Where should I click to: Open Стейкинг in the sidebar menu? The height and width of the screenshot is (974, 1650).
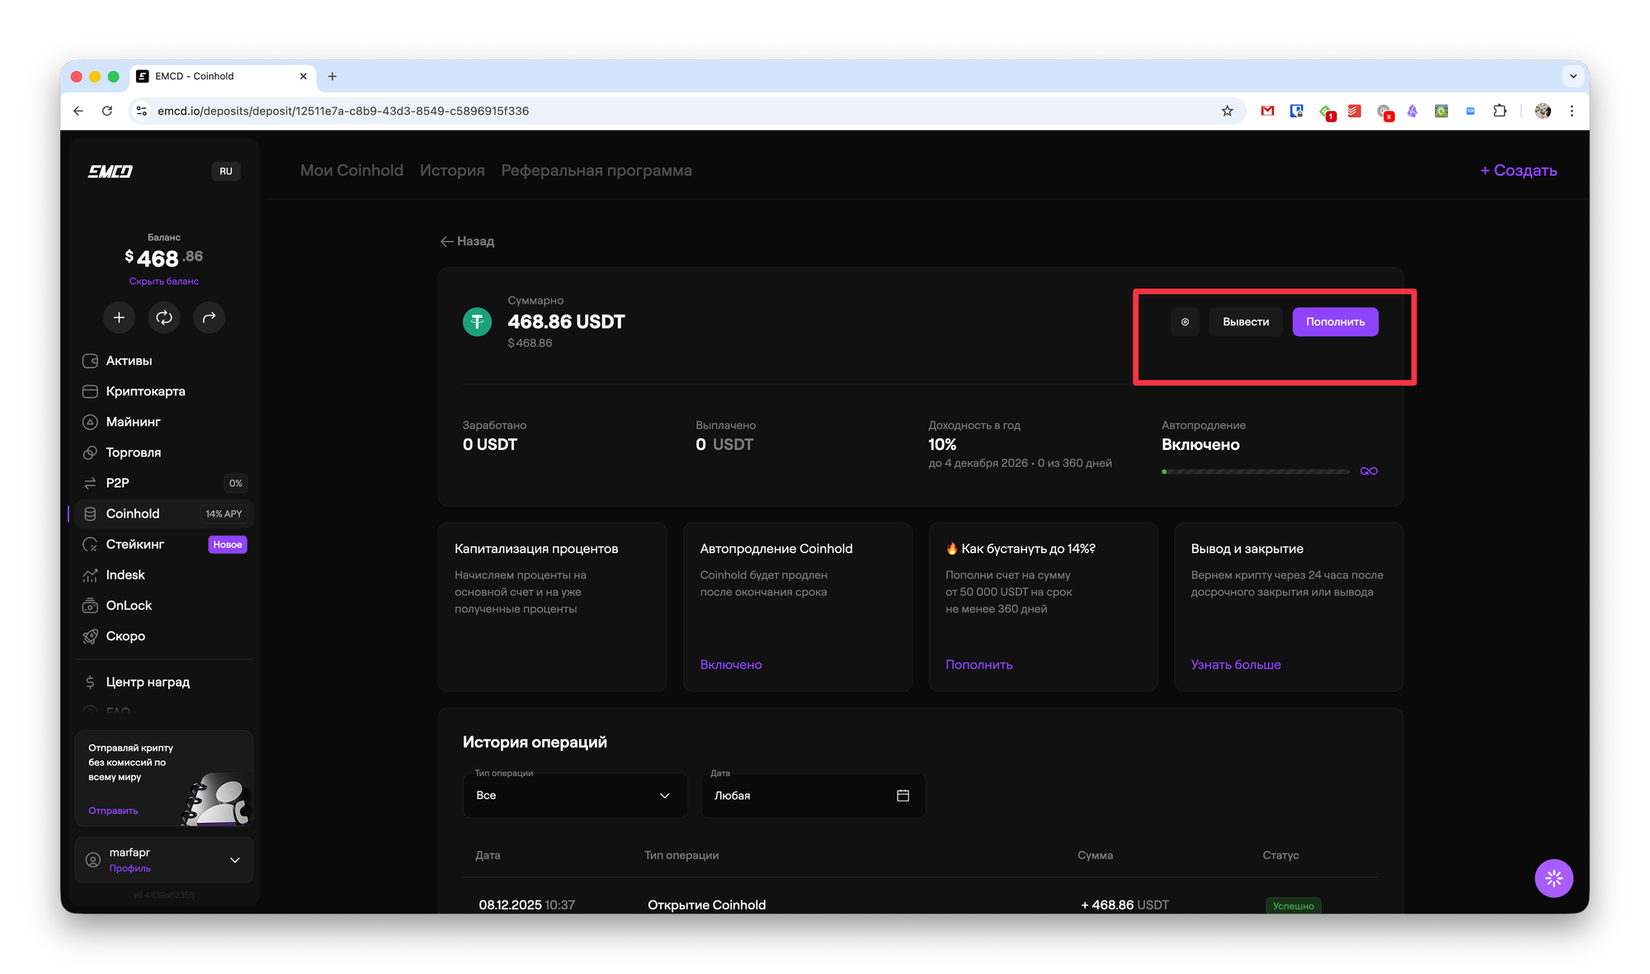pyautogui.click(x=135, y=545)
